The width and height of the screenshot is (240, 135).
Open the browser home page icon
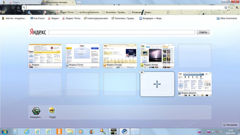(18, 7)
